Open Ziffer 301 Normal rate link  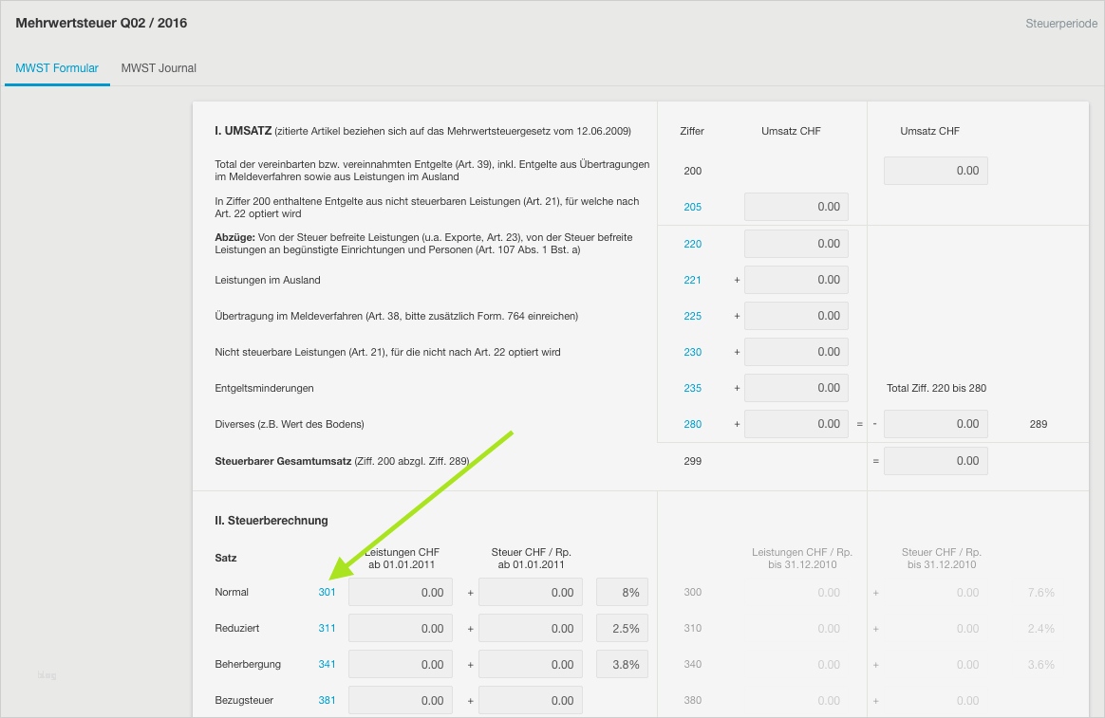pos(327,592)
